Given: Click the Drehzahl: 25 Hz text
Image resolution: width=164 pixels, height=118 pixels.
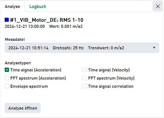Looking at the screenshot, I should pos(68,48).
